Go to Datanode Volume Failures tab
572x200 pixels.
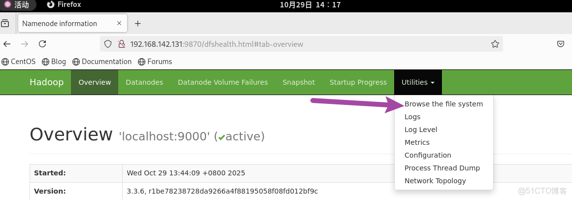[x=223, y=82]
